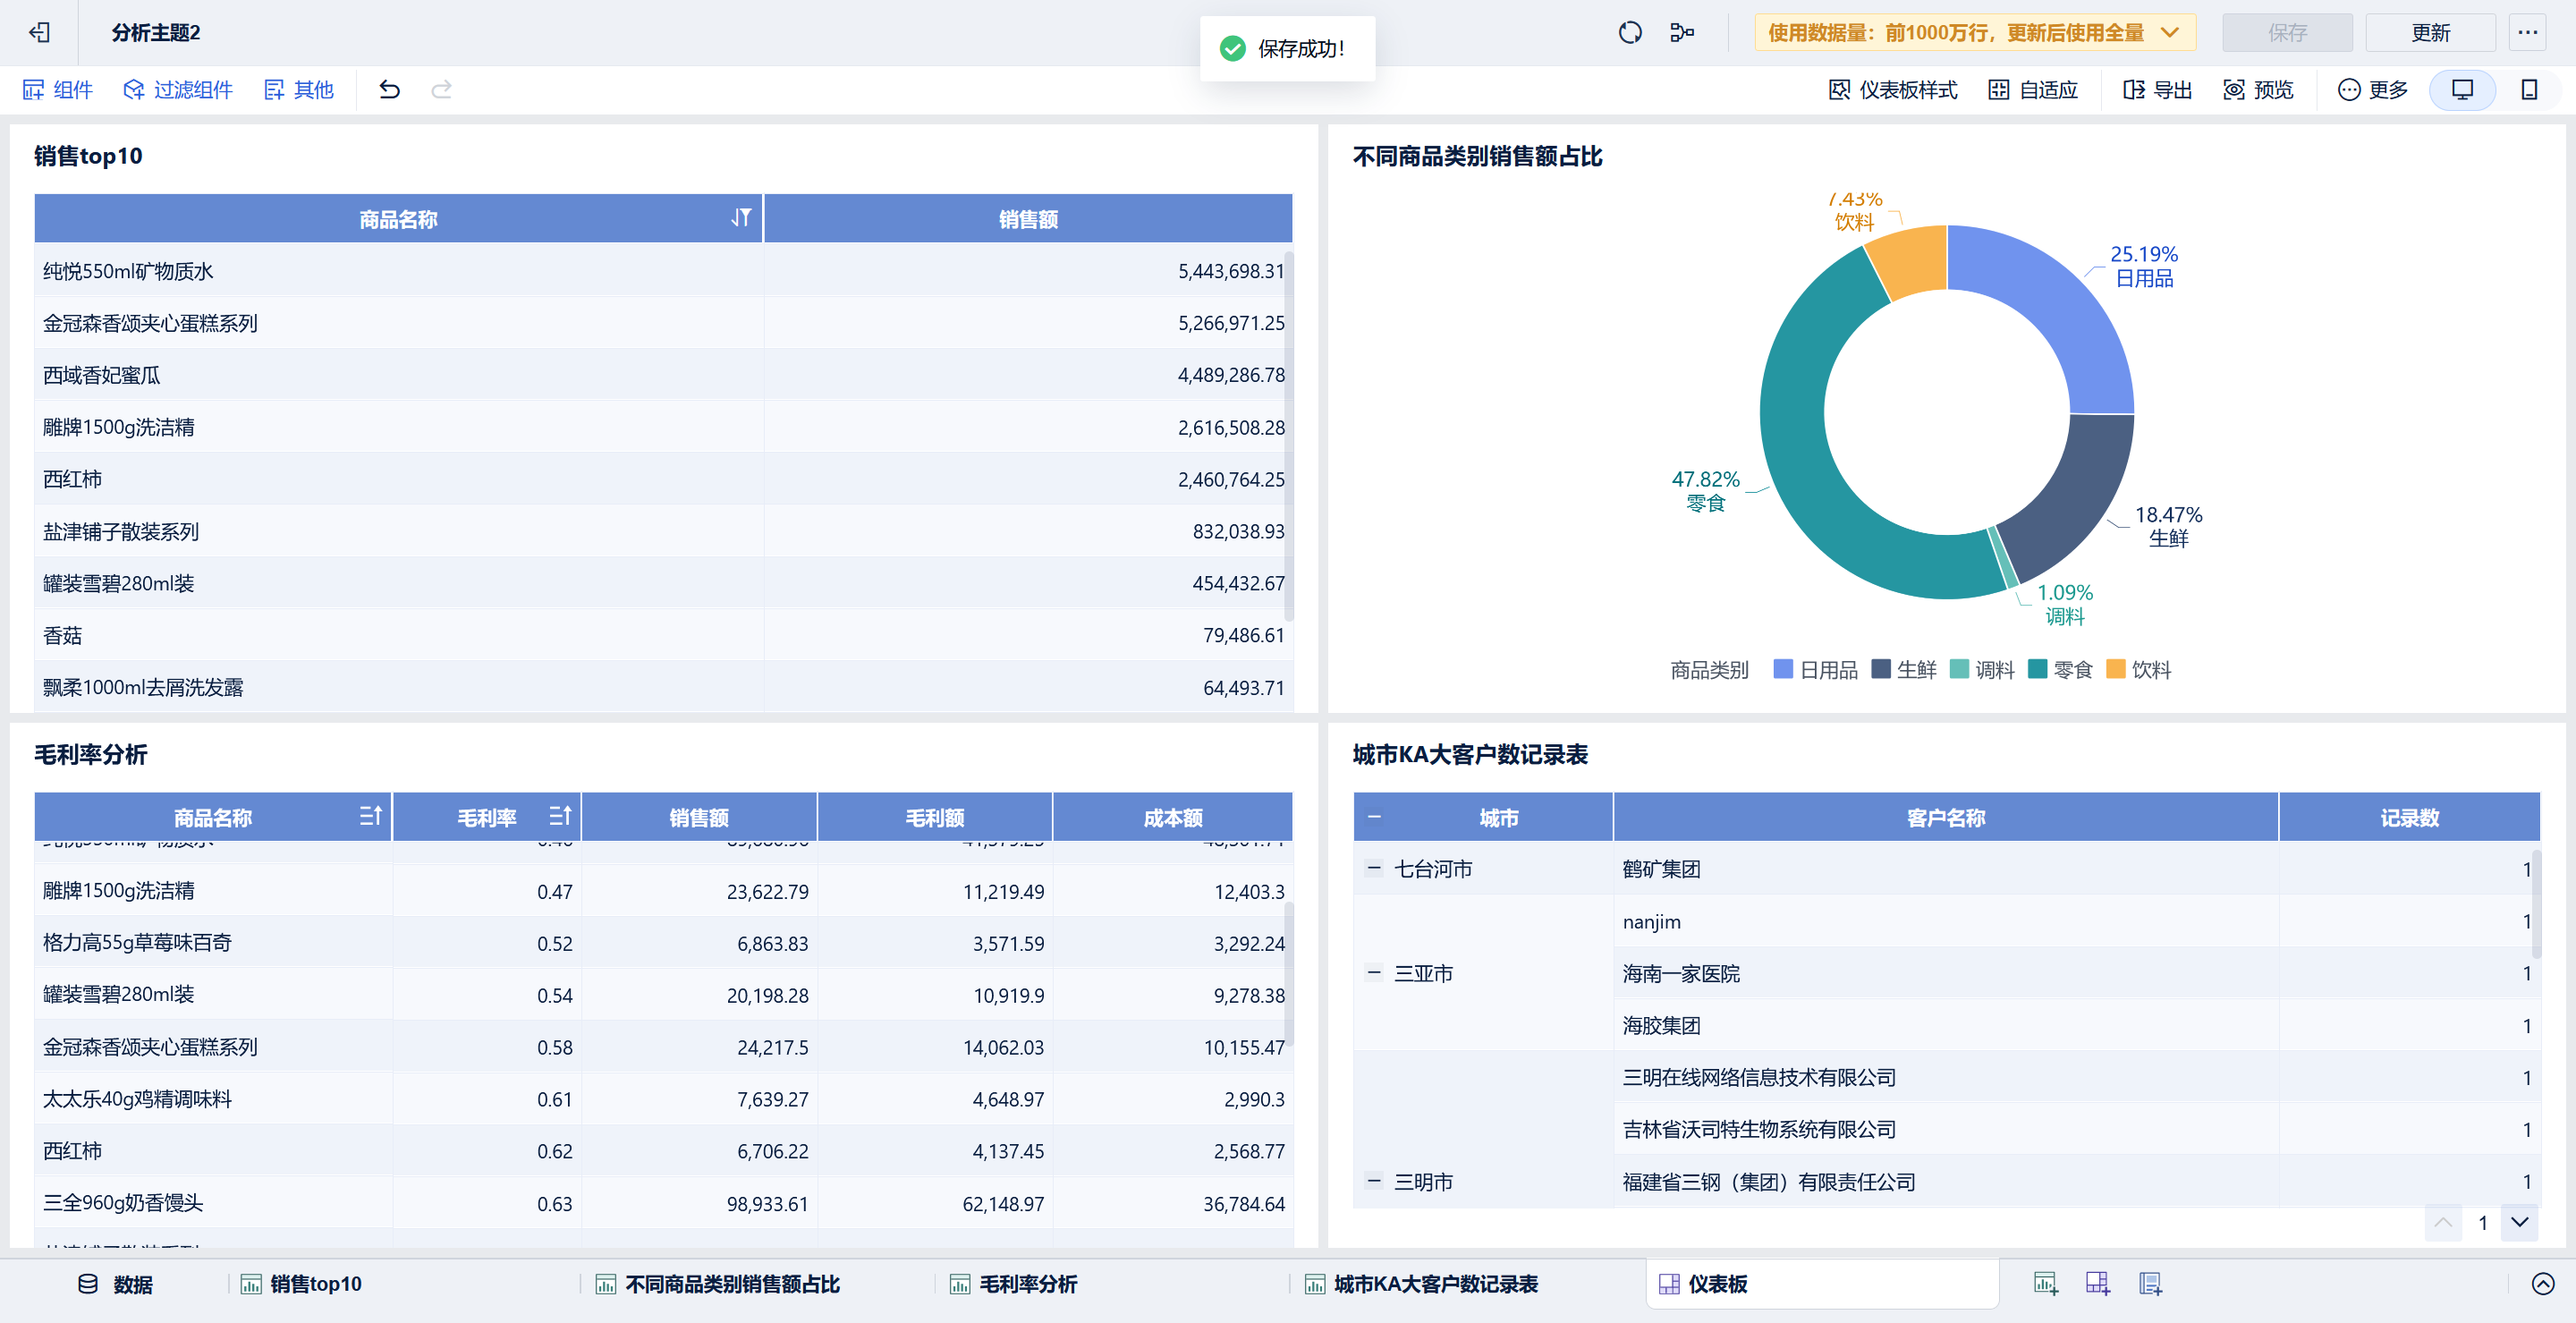Viewport: 2576px width, 1323px height.
Task: Click the undo arrow icon
Action: coord(389,90)
